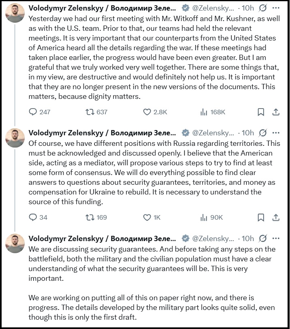Click the profile avatar on the third tweet

[x=15, y=243]
